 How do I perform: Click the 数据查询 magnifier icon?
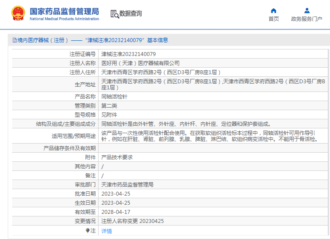115,14
